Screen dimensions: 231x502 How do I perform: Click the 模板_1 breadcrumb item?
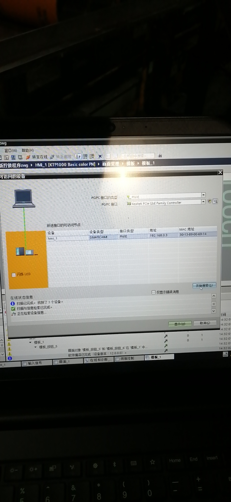coord(148,163)
